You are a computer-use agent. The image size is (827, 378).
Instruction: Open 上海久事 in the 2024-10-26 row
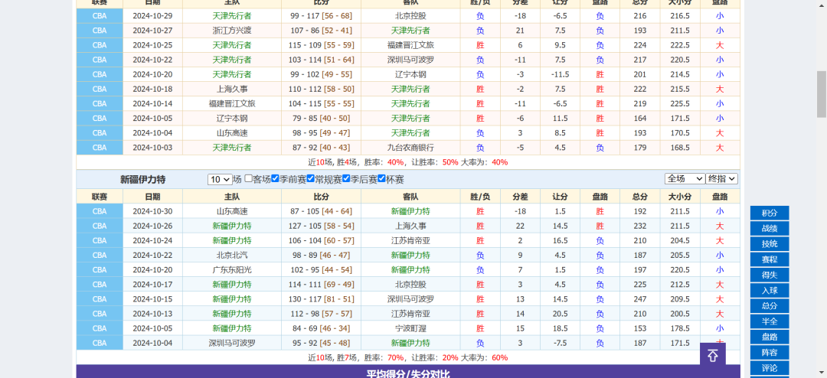pos(410,226)
